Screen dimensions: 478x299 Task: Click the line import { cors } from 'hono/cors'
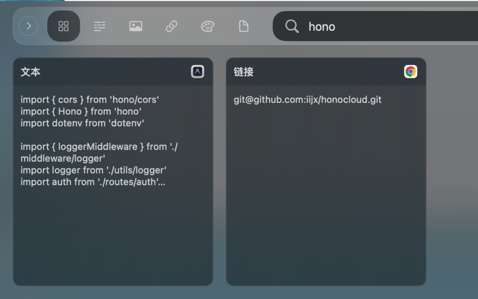(x=90, y=100)
